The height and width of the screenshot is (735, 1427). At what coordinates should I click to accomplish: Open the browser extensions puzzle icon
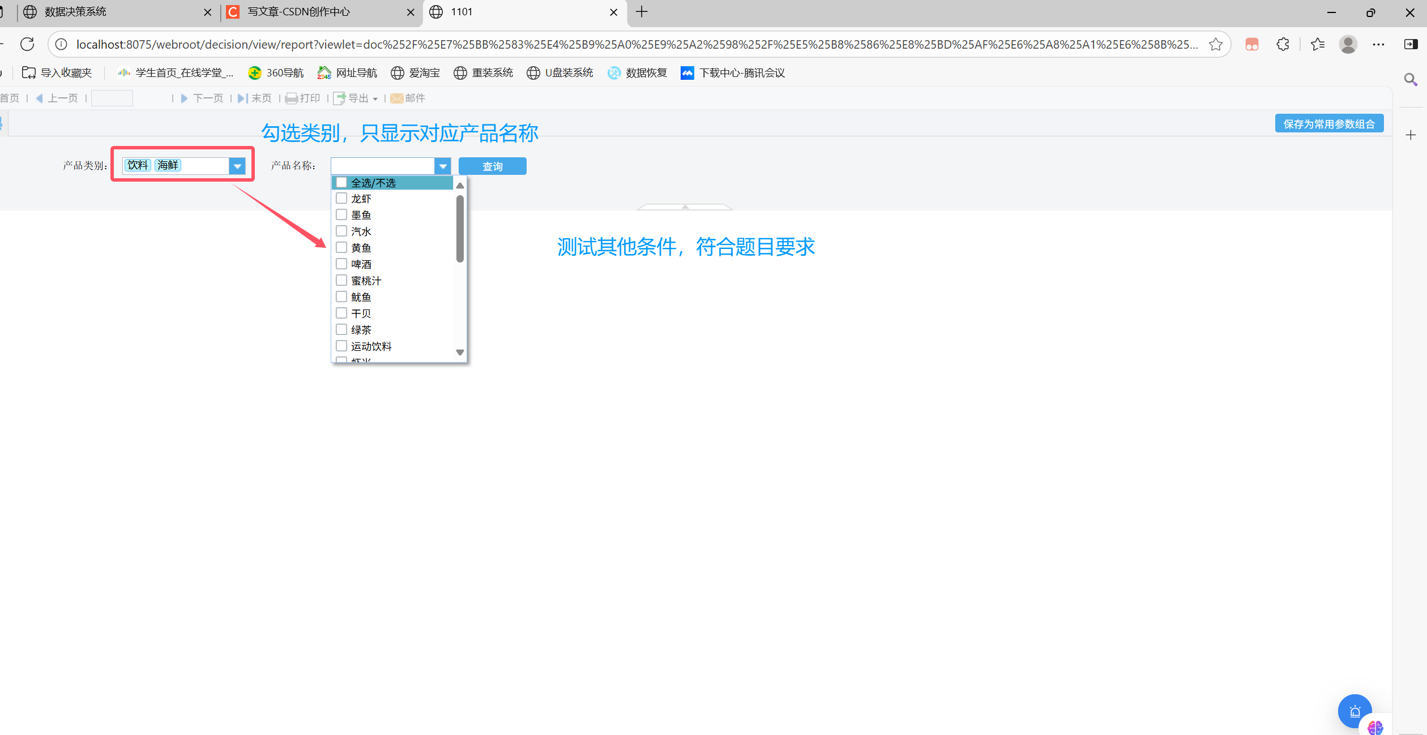[x=1283, y=44]
